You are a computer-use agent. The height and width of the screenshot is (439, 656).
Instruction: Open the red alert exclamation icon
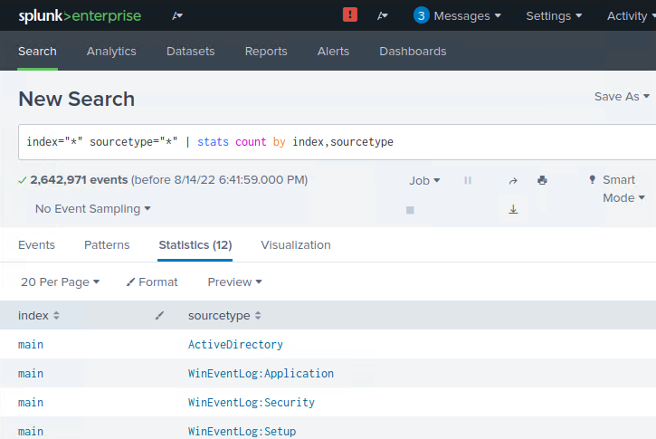[x=350, y=14]
